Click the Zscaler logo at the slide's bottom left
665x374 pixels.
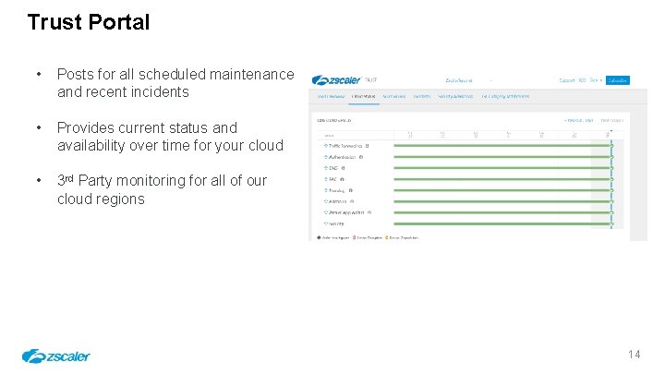click(x=55, y=356)
